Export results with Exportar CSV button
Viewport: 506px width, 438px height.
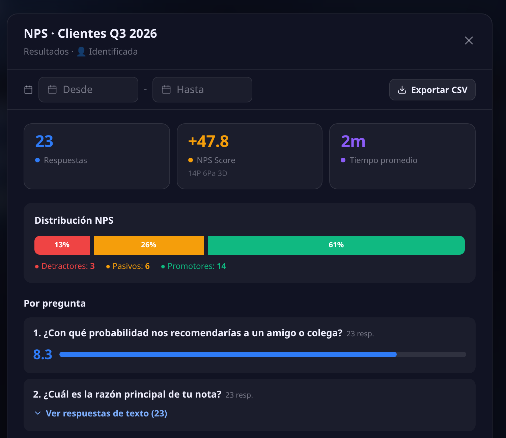(x=432, y=90)
